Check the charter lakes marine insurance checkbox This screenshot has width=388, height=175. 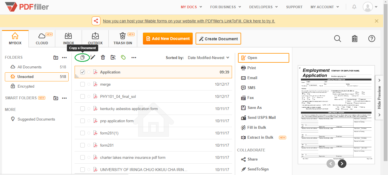click(x=83, y=157)
